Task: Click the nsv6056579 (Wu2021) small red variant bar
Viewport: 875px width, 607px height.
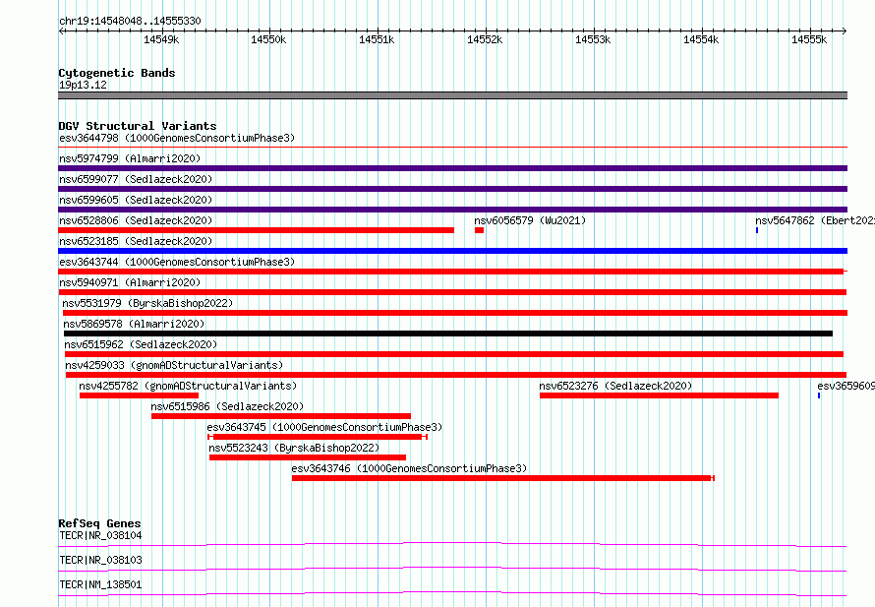Action: tap(480, 230)
